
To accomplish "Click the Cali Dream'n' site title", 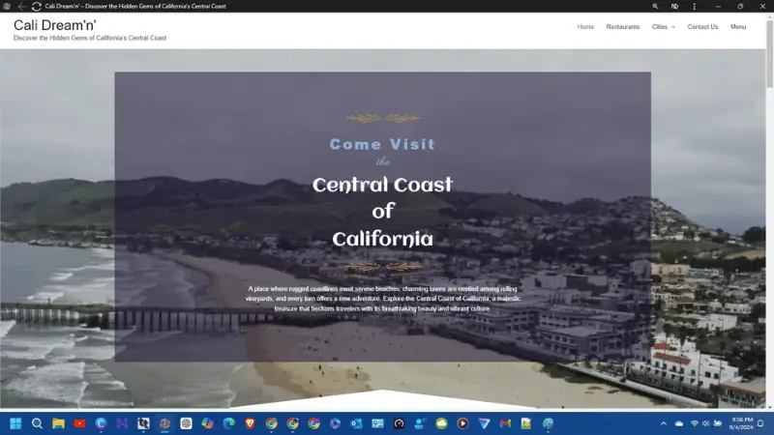I will 55,25.
